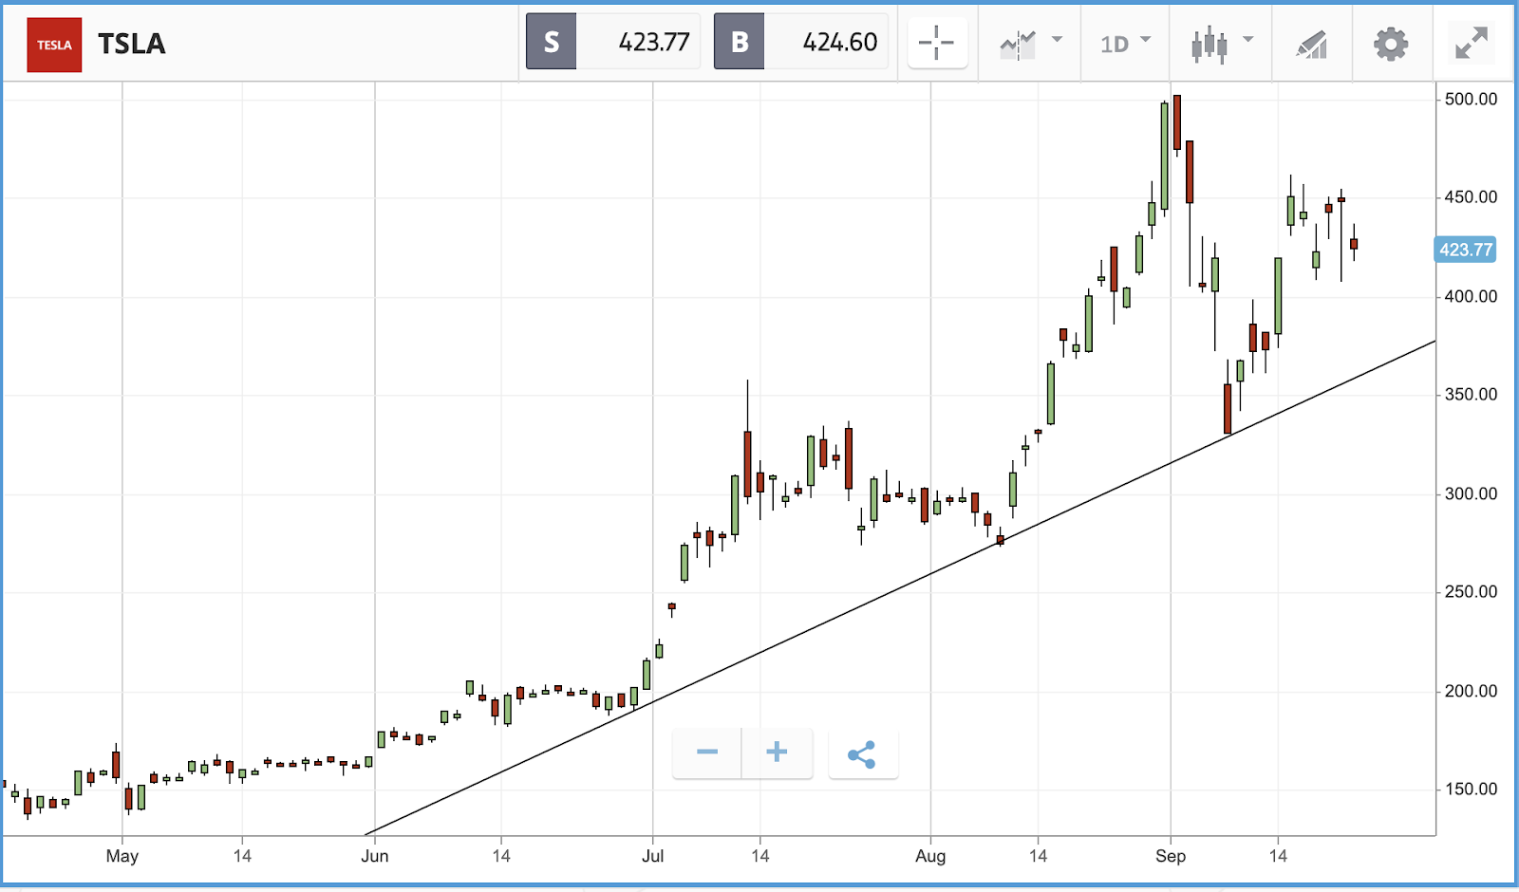
Task: Open chart settings gear icon
Action: 1391,44
